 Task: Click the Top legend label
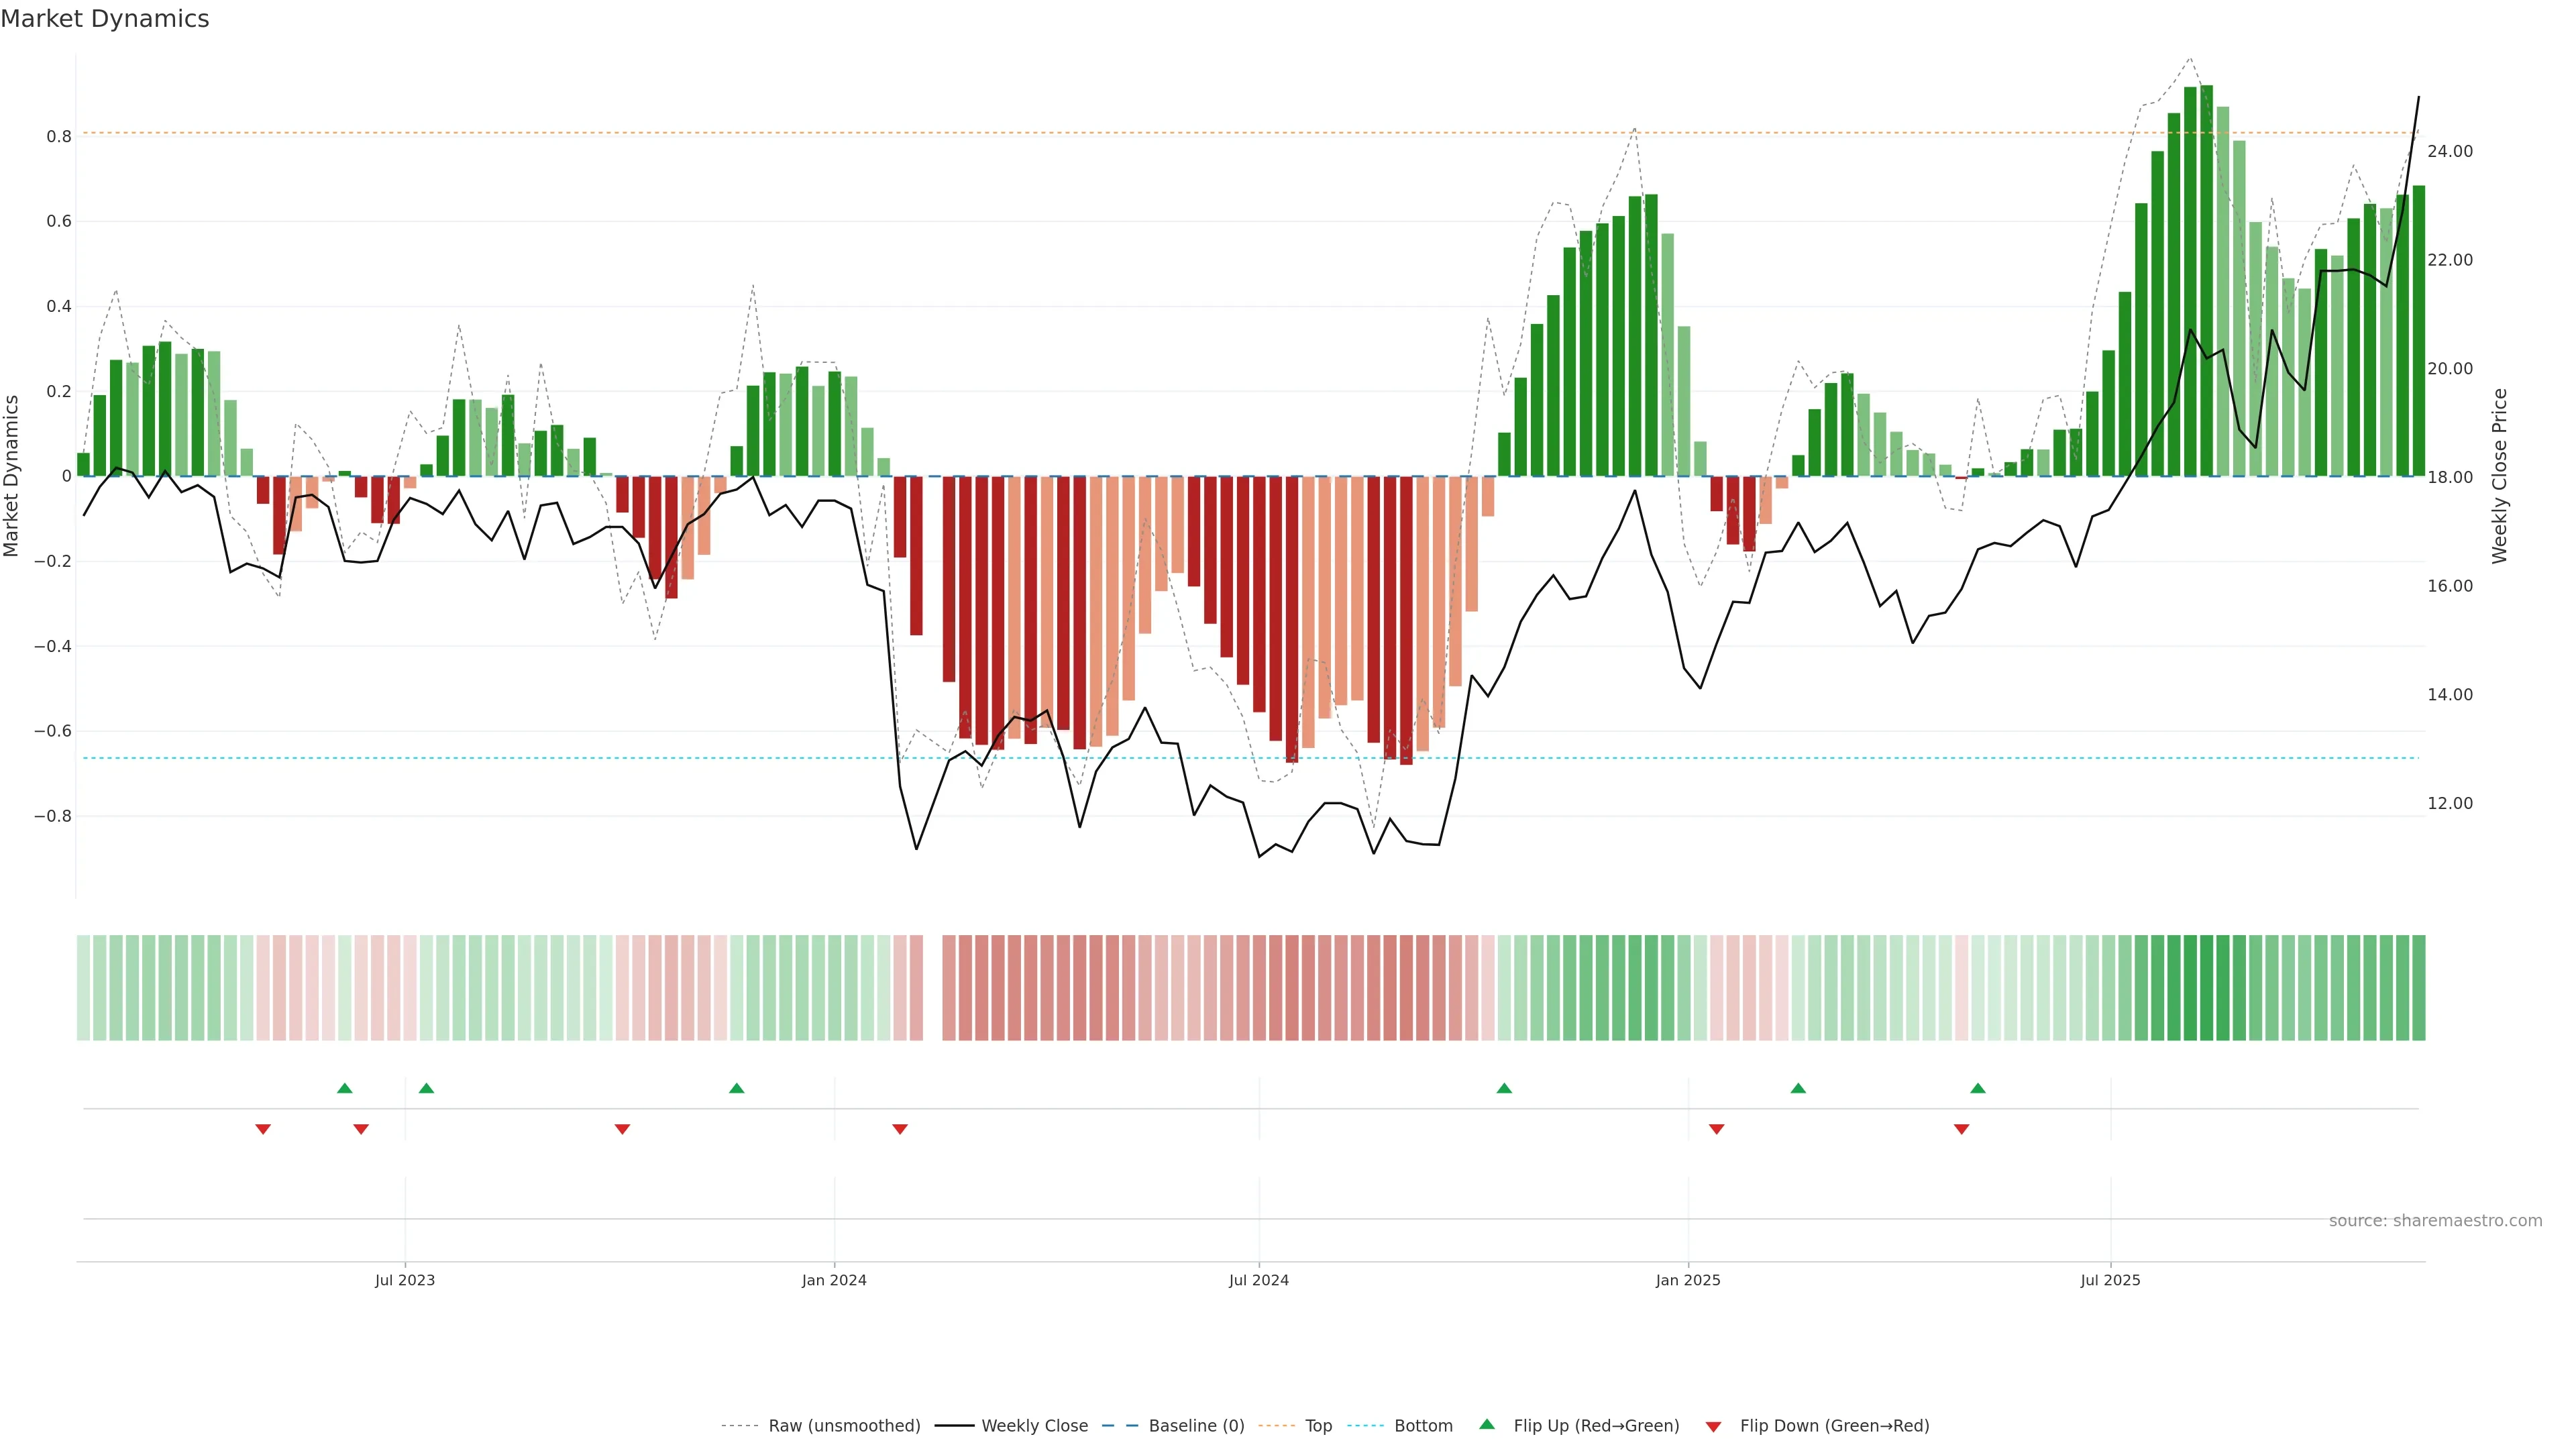pyautogui.click(x=1318, y=1426)
